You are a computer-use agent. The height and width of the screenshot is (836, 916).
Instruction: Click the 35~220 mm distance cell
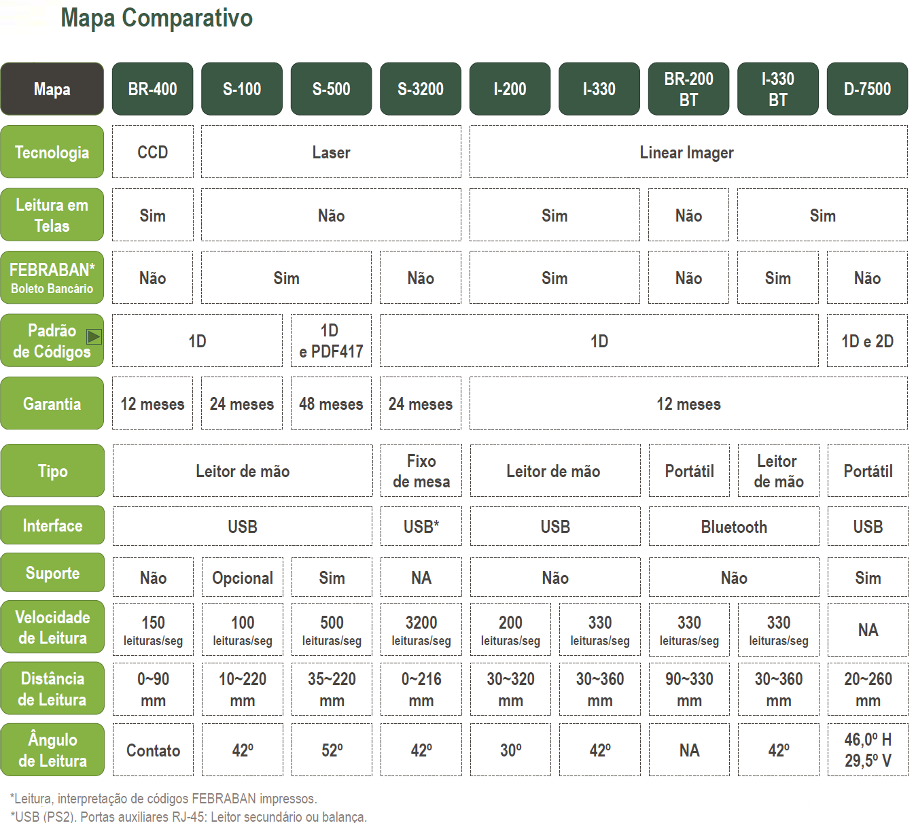(332, 689)
